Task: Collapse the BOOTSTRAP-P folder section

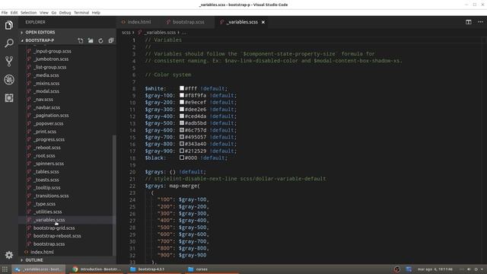Action: pyautogui.click(x=40, y=40)
